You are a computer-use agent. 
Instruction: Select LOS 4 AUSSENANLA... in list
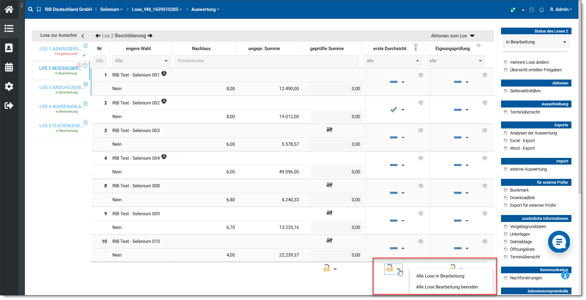(62, 107)
